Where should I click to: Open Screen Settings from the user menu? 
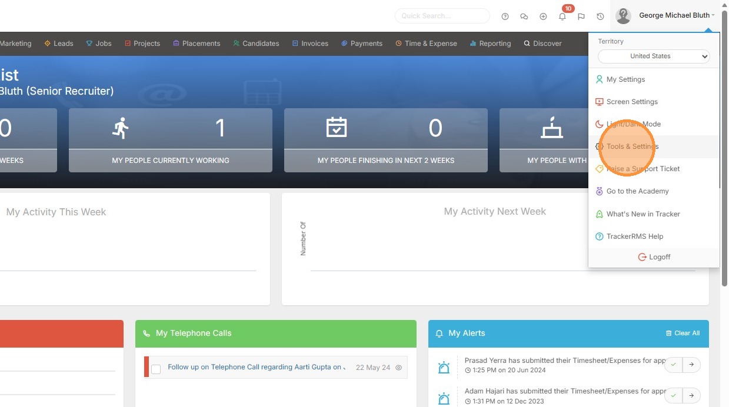point(654,102)
